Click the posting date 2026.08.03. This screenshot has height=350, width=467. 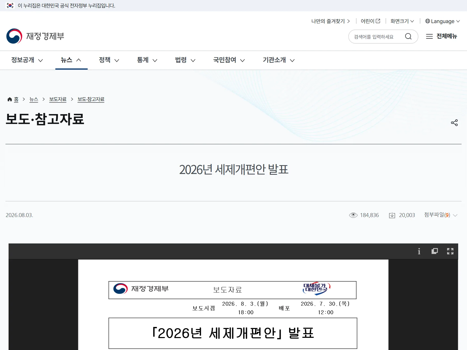click(19, 215)
